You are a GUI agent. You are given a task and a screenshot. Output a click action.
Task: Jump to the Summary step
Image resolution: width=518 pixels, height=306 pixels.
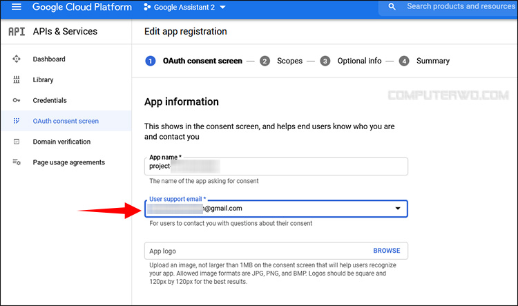pos(433,61)
